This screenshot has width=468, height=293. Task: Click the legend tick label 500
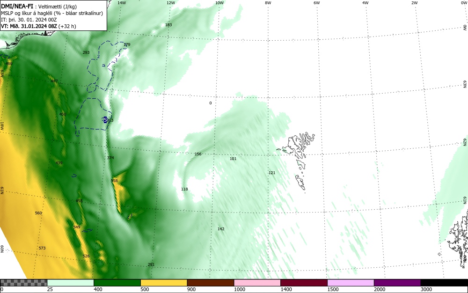[x=145, y=289]
